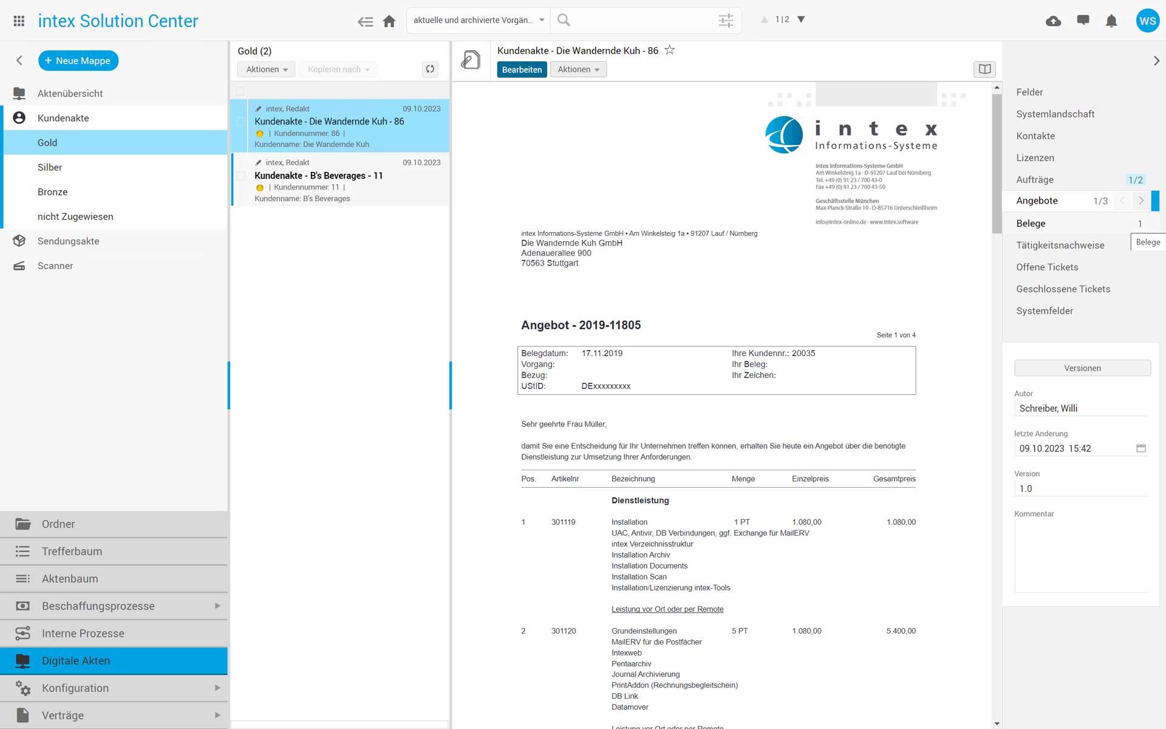The width and height of the screenshot is (1166, 729).
Task: Check the Die Wandernde Kuh entry checkbox
Action: tap(240, 122)
